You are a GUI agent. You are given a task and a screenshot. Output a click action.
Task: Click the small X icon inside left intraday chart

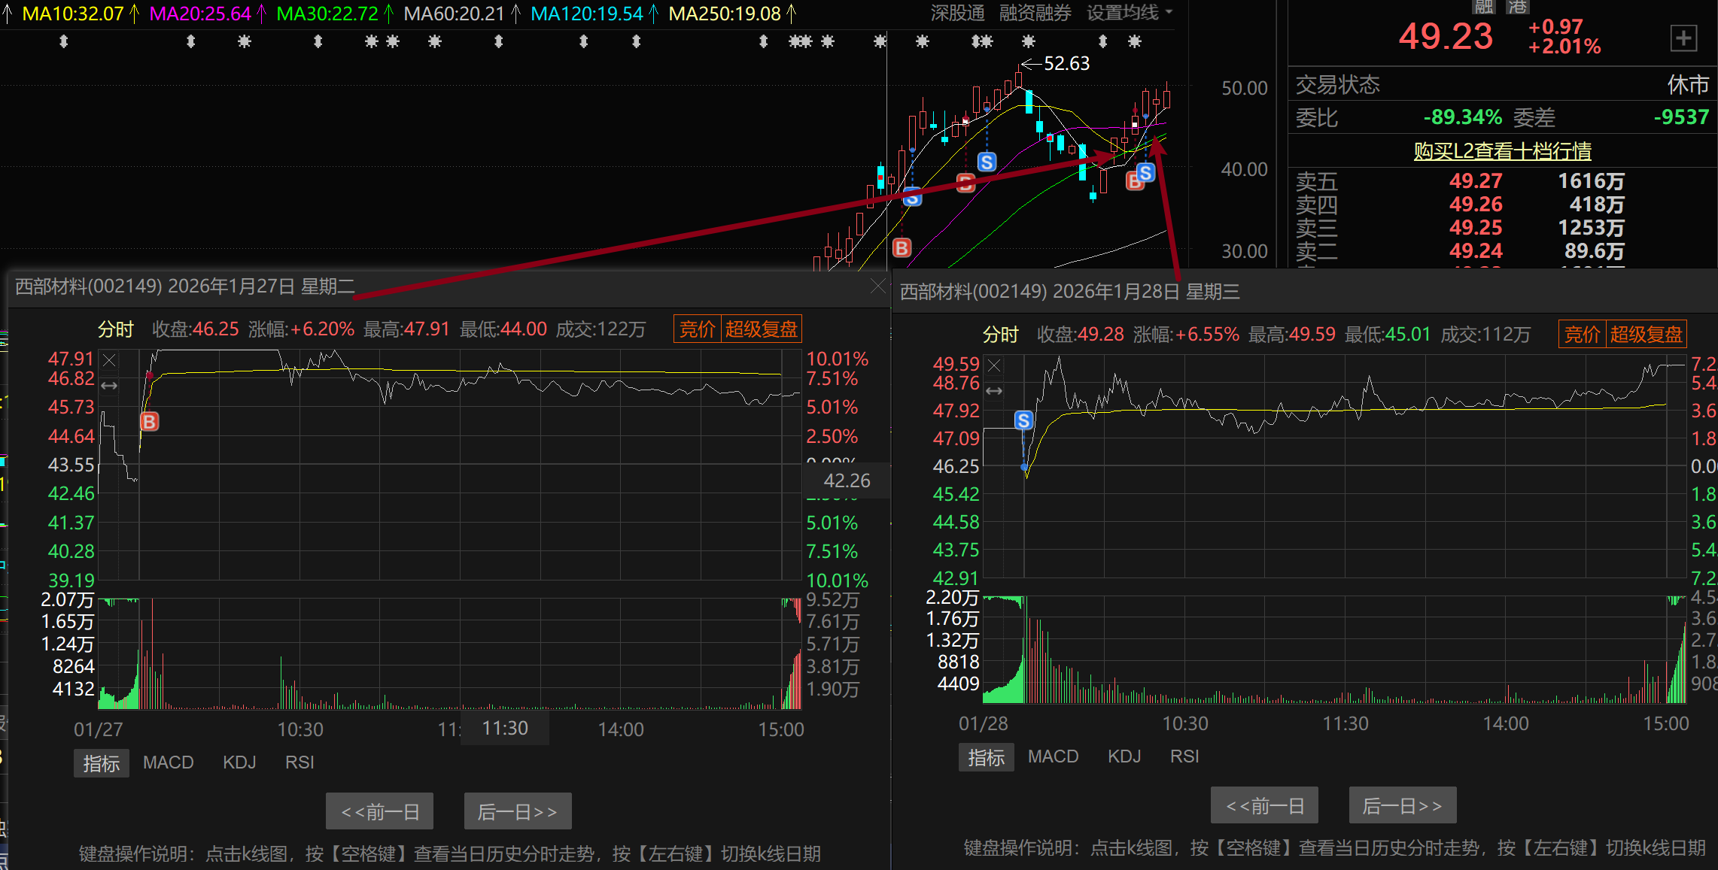pyautogui.click(x=109, y=360)
